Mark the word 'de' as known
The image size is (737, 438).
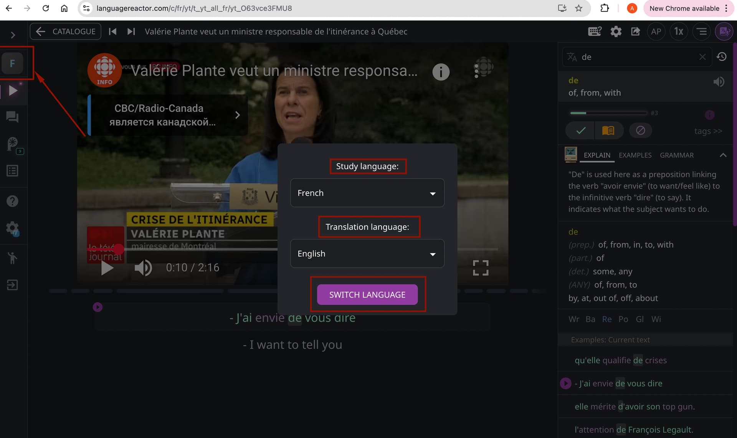click(x=581, y=131)
